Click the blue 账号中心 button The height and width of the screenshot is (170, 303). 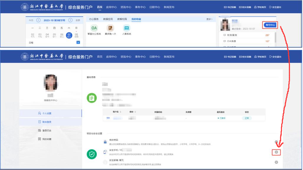270,25
